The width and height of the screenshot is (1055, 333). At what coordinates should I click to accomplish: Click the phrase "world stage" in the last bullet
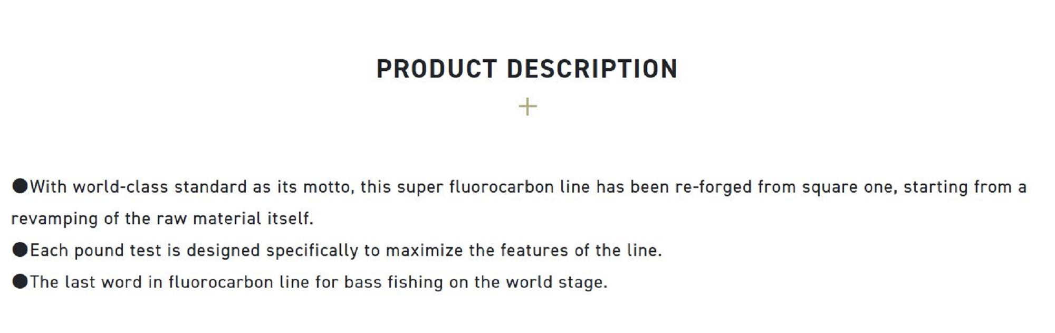click(556, 282)
